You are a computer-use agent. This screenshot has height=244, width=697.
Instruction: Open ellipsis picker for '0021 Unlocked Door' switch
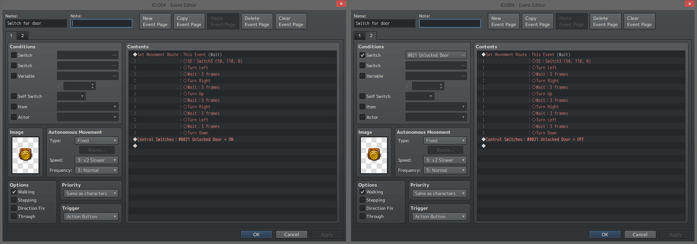tap(463, 55)
